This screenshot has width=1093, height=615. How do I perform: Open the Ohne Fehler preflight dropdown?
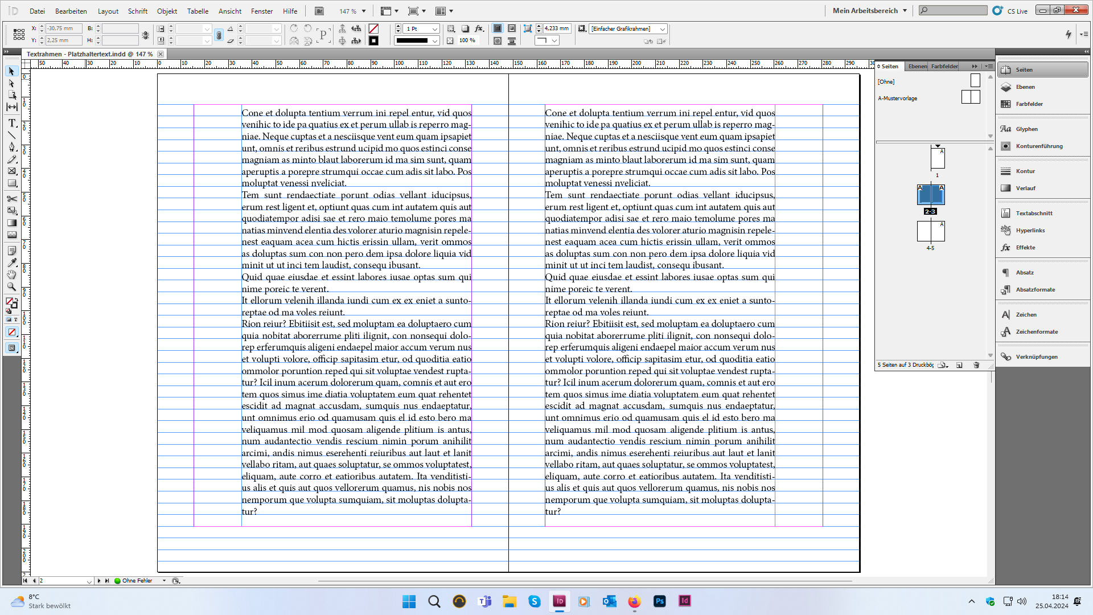point(164,581)
